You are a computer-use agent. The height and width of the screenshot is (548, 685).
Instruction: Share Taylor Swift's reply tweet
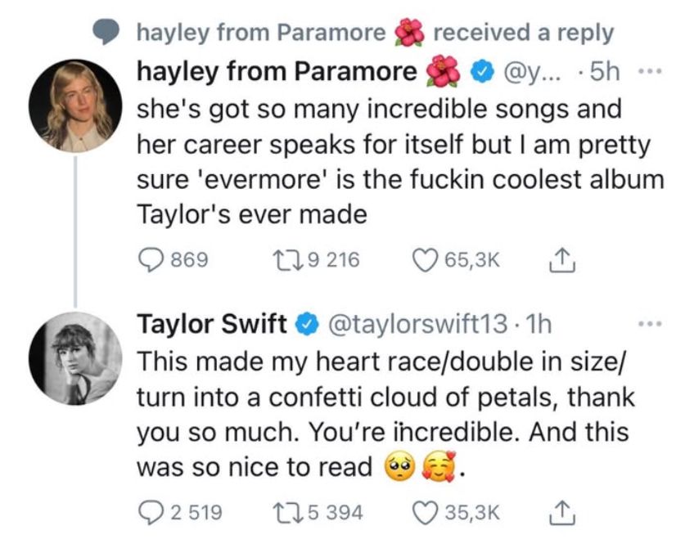(x=566, y=511)
